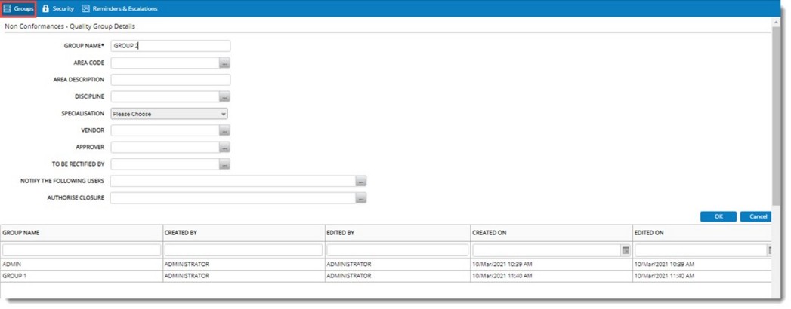Click the Group Name column filter box
This screenshot has width=791, height=309.
coord(82,250)
